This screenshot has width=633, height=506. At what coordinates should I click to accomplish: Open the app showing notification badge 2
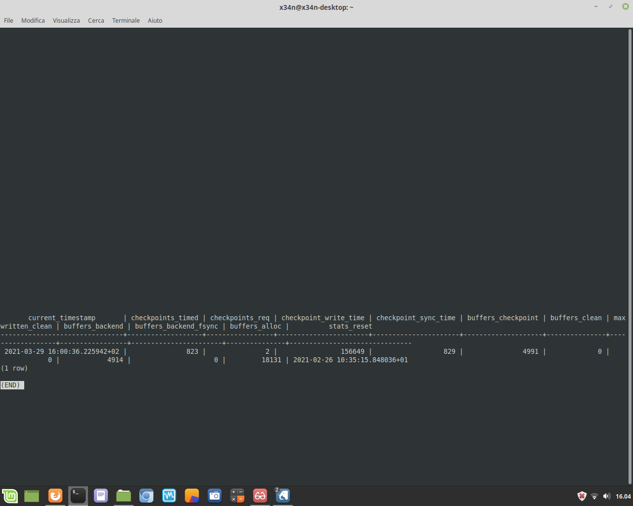(x=282, y=496)
